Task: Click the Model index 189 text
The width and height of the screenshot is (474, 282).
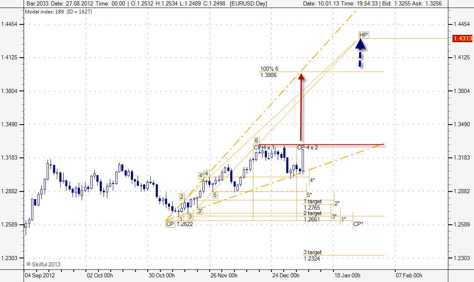Action: point(59,11)
